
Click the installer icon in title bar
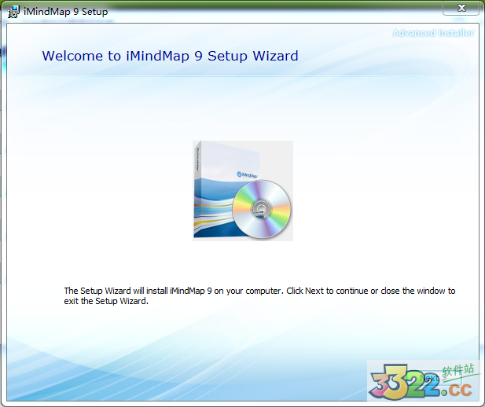coord(13,12)
